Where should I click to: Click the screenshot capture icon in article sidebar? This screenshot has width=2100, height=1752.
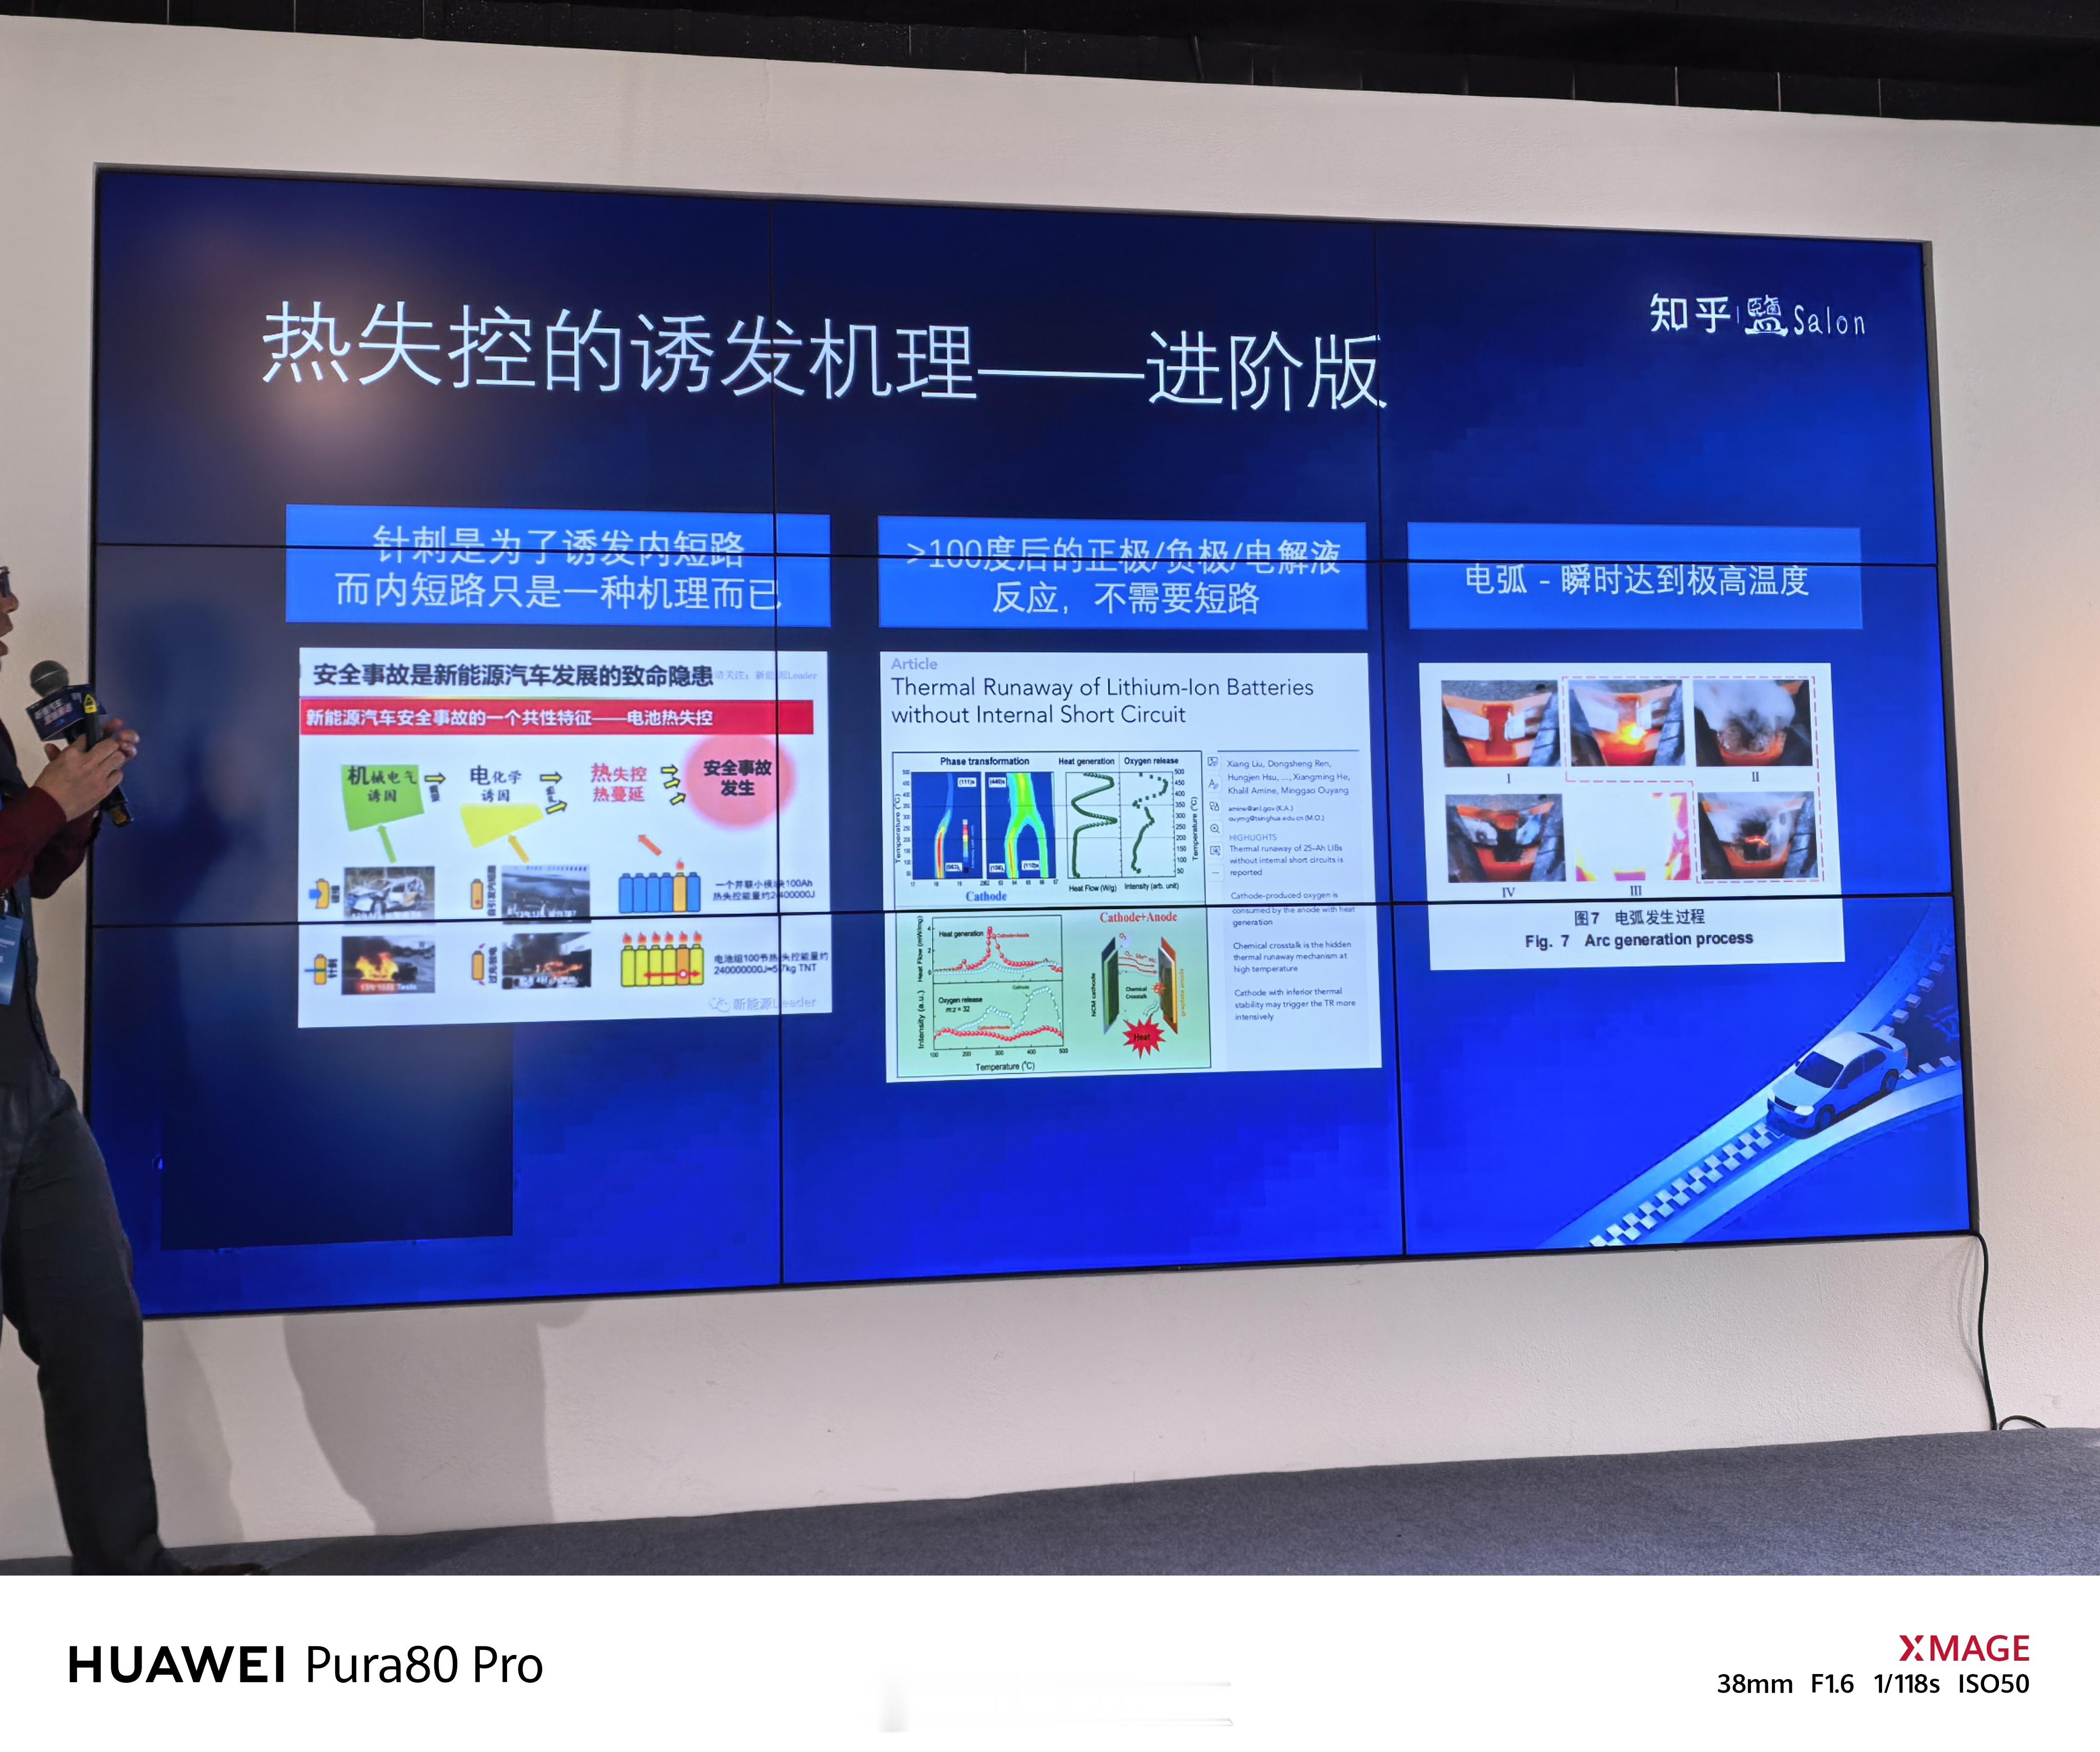tap(1215, 850)
